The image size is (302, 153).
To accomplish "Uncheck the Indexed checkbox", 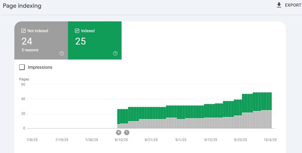I will click(x=77, y=31).
